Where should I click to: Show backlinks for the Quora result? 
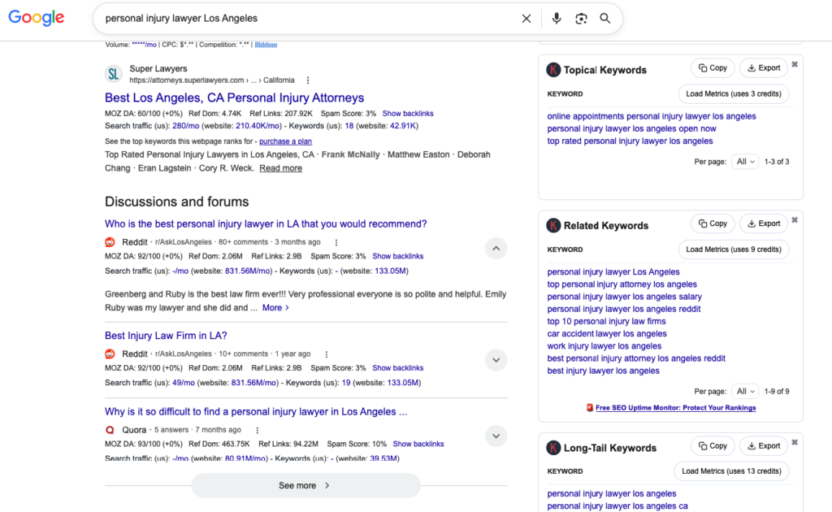[418, 444]
